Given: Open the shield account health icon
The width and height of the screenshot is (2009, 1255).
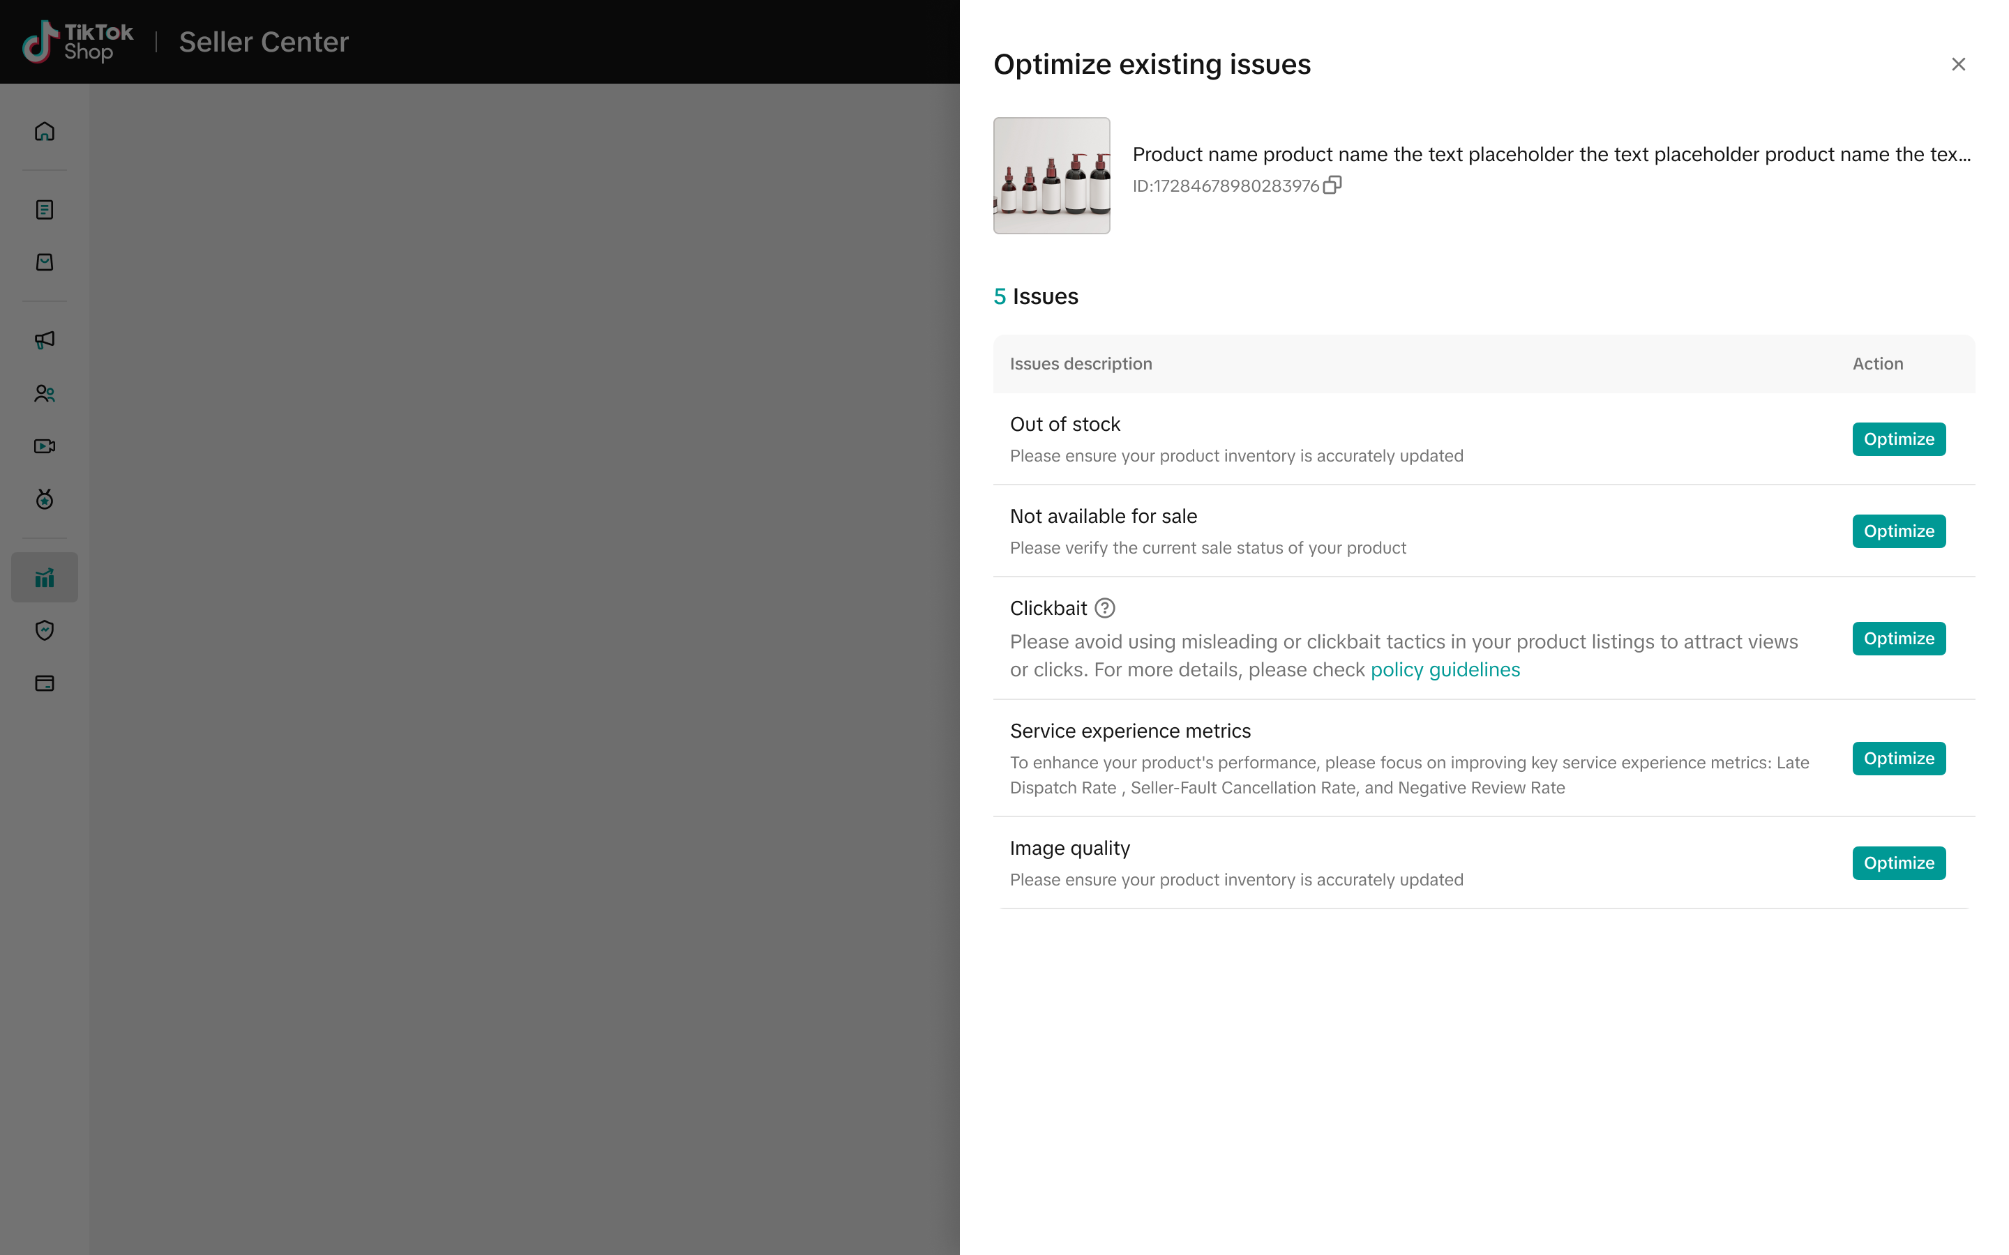Looking at the screenshot, I should (45, 630).
